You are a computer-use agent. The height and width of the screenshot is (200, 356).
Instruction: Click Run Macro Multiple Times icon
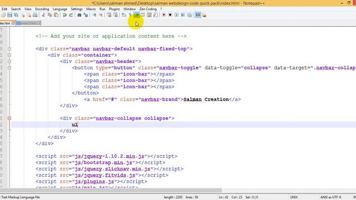(x=183, y=15)
